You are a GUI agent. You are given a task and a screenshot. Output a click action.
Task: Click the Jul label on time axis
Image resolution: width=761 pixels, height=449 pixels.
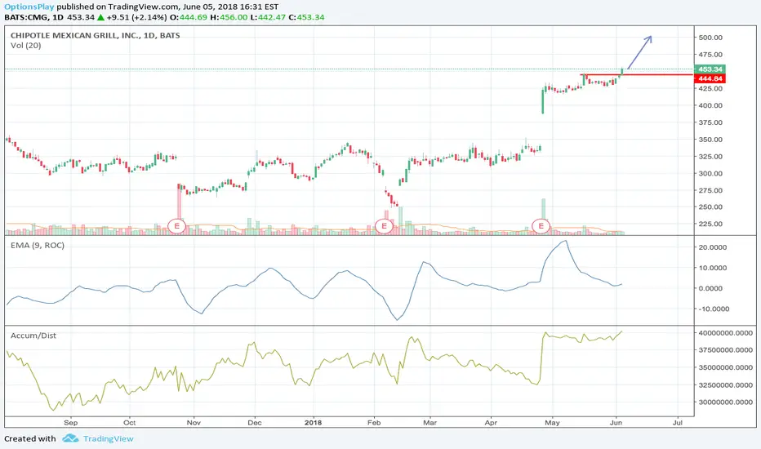point(678,423)
